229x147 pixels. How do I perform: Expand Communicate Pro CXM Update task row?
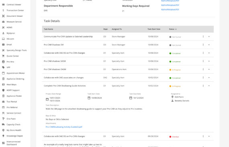209,36
